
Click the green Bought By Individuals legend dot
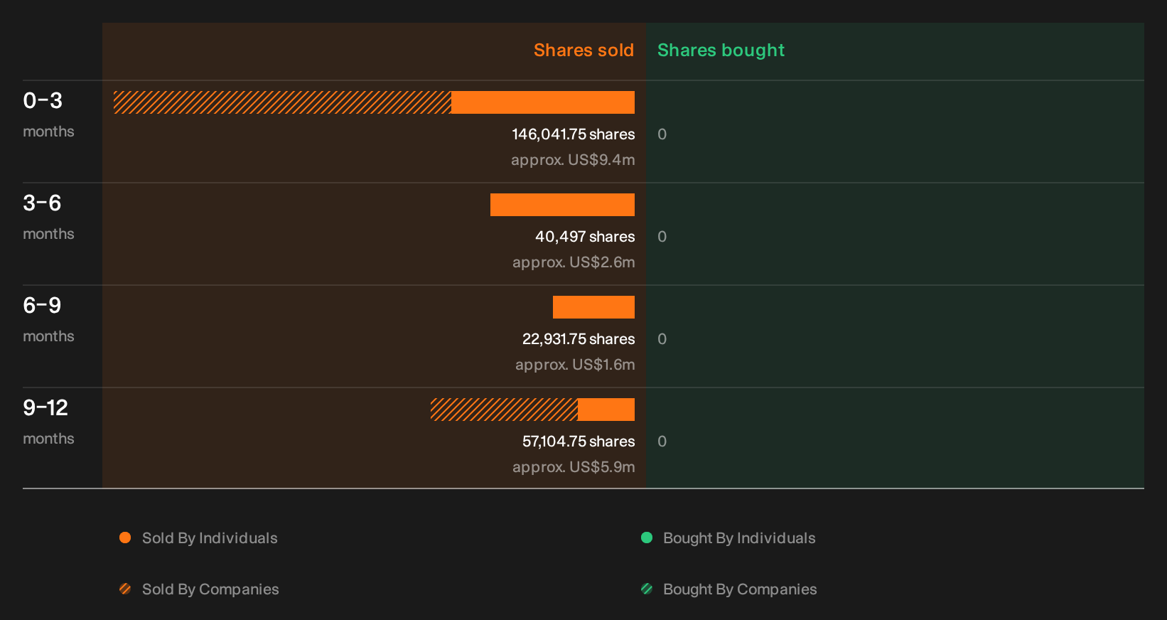pos(647,538)
